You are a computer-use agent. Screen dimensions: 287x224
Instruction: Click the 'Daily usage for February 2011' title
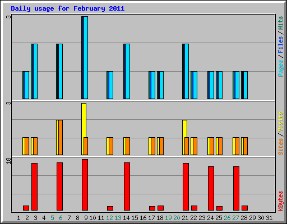(68, 8)
